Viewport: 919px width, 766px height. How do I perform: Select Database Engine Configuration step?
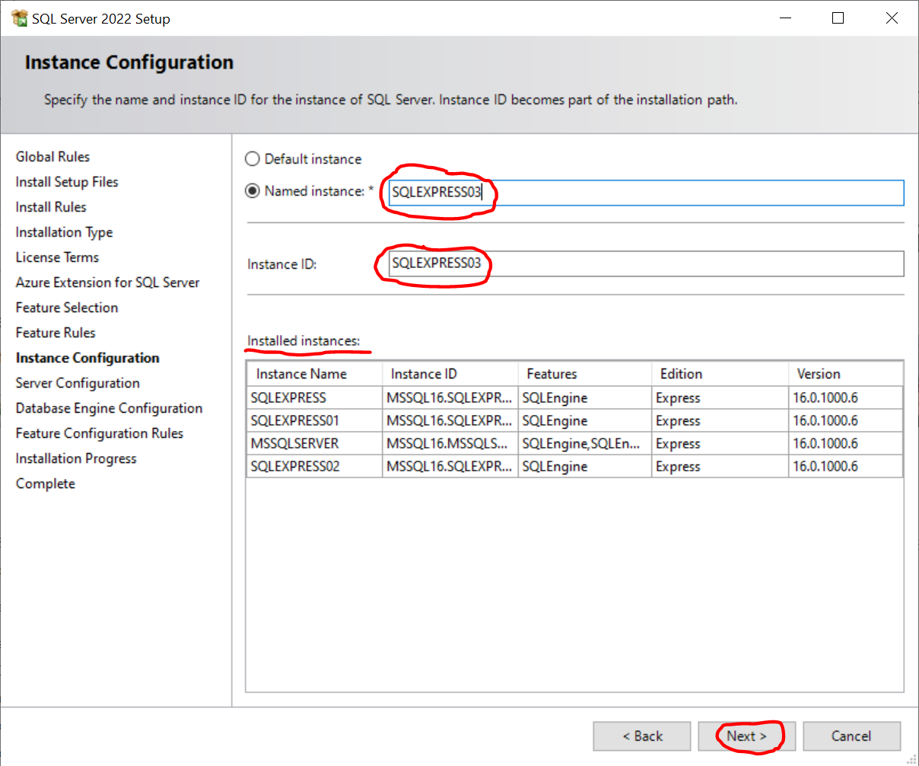click(x=109, y=408)
